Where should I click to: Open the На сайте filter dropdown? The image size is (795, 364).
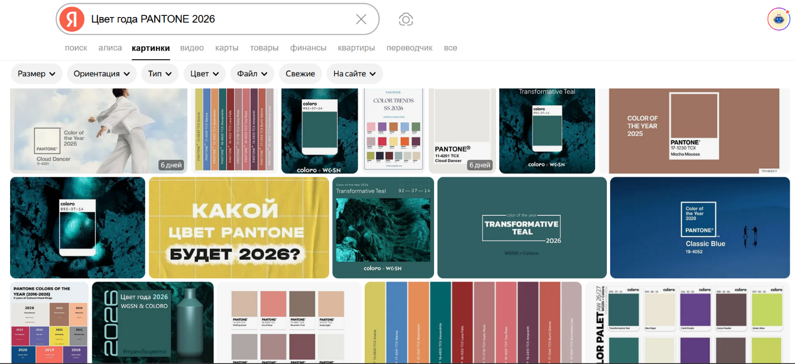click(x=355, y=74)
